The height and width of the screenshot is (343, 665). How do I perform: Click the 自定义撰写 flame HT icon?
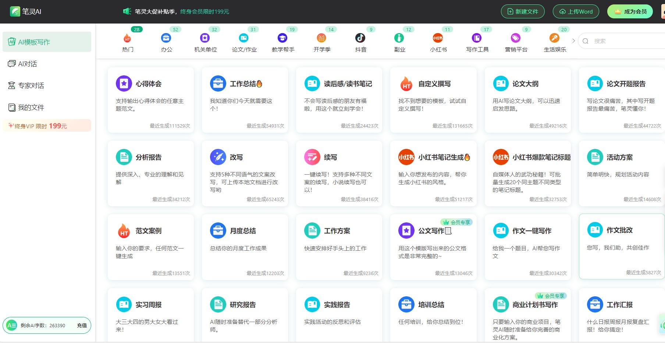(x=406, y=83)
